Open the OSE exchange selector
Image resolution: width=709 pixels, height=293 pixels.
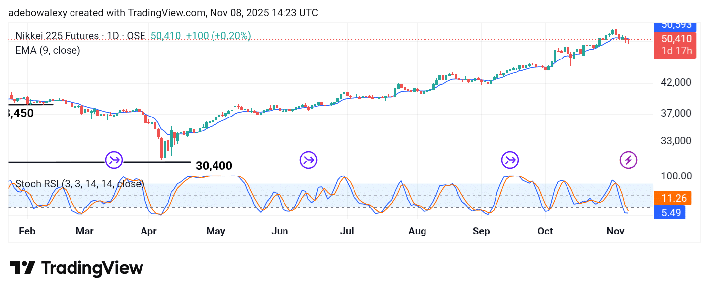coord(135,35)
